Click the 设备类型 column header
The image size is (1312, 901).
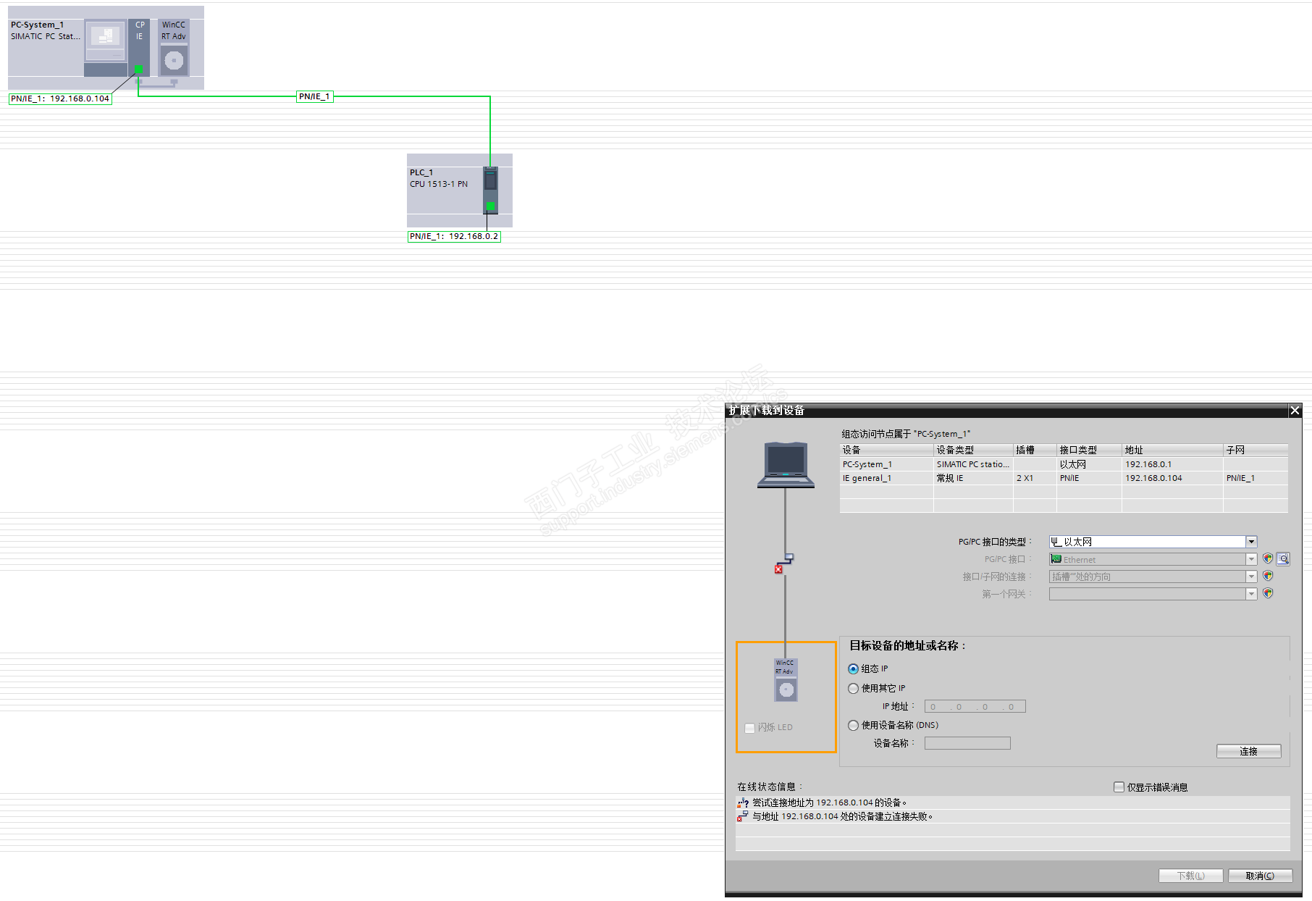pos(973,450)
